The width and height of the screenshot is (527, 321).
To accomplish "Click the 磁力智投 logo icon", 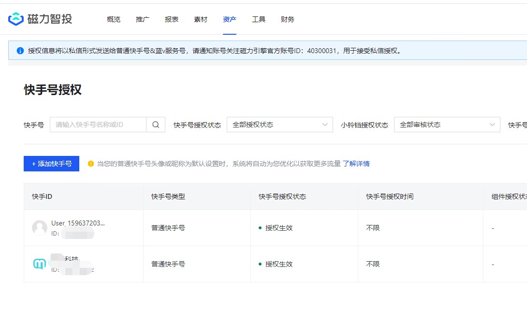I will (16, 19).
